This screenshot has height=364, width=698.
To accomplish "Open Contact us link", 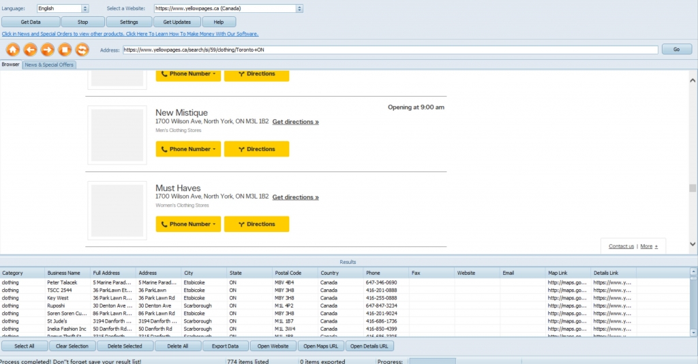I will pos(621,246).
